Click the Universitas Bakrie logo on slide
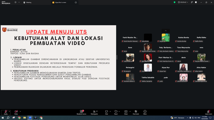Viewport: 214px width, 120px height. click(x=10, y=30)
